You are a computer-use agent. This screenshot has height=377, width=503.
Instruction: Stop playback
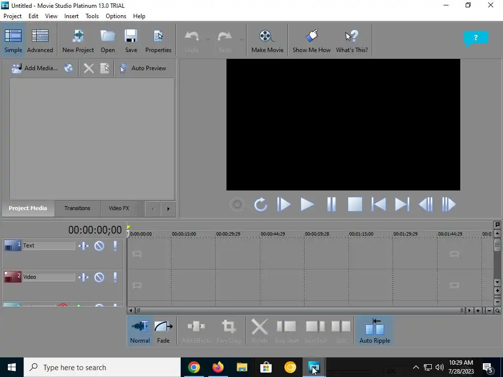click(x=355, y=205)
